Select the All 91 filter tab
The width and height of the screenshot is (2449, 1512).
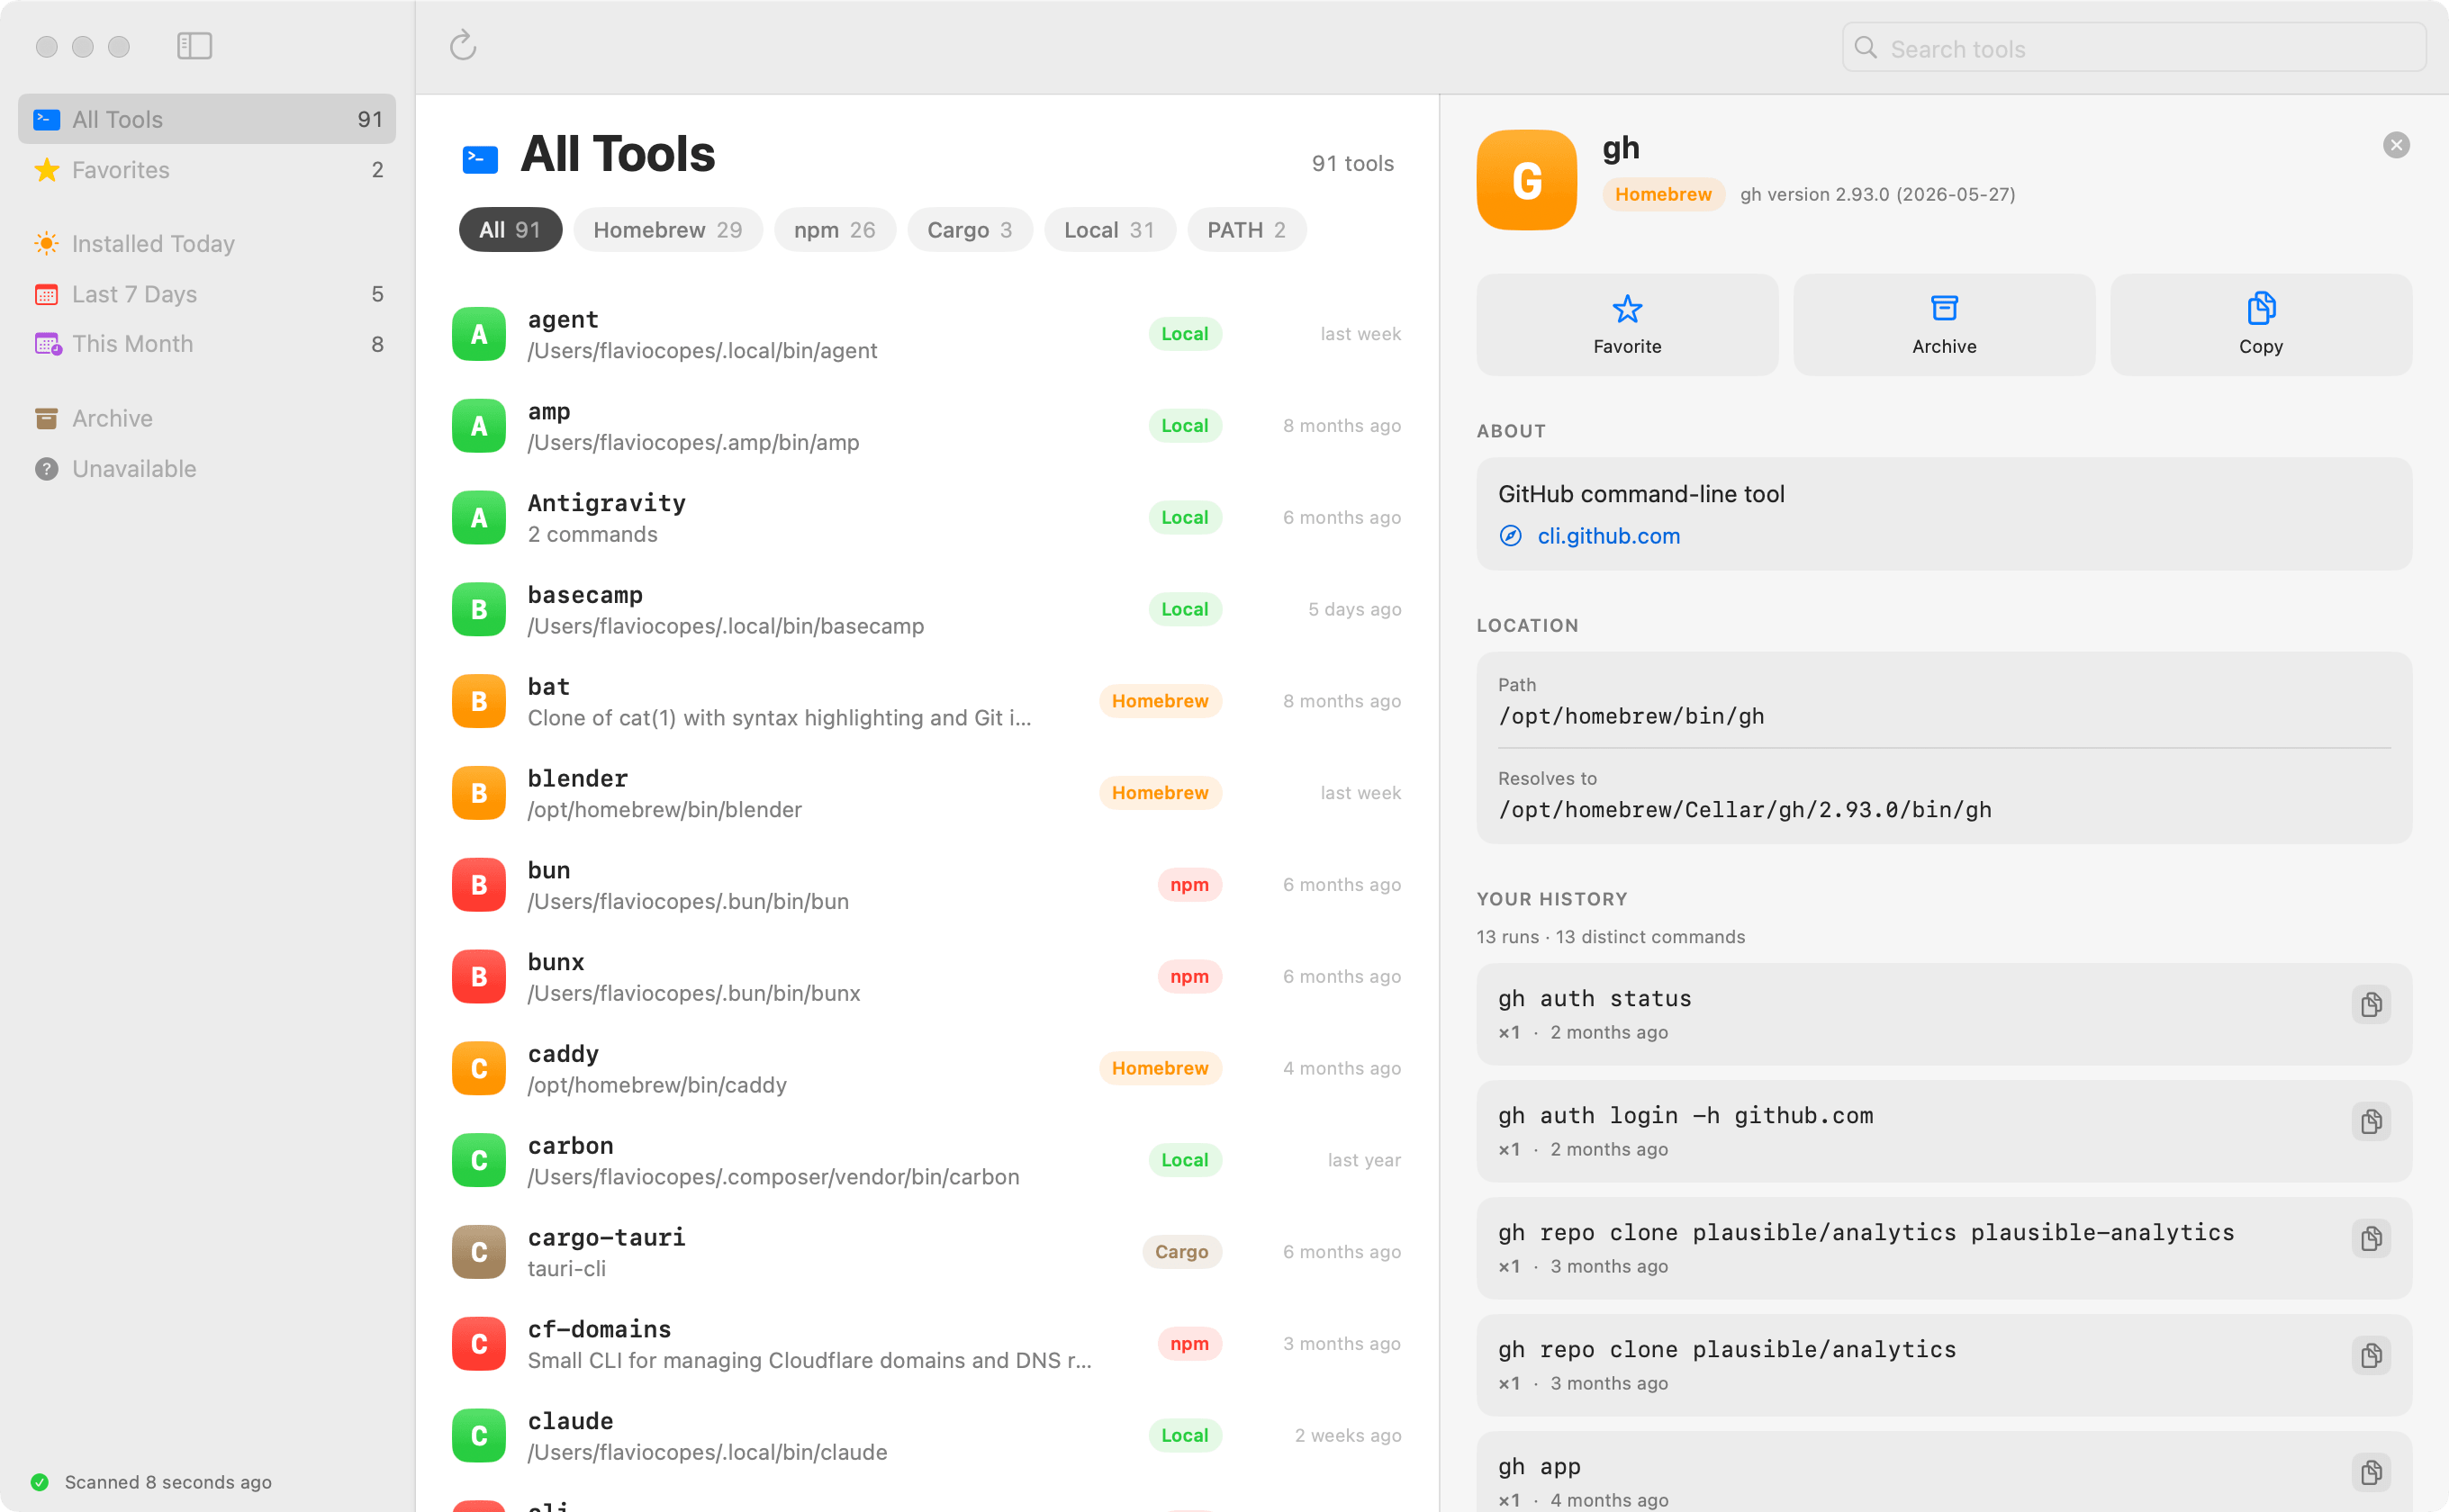coord(511,230)
